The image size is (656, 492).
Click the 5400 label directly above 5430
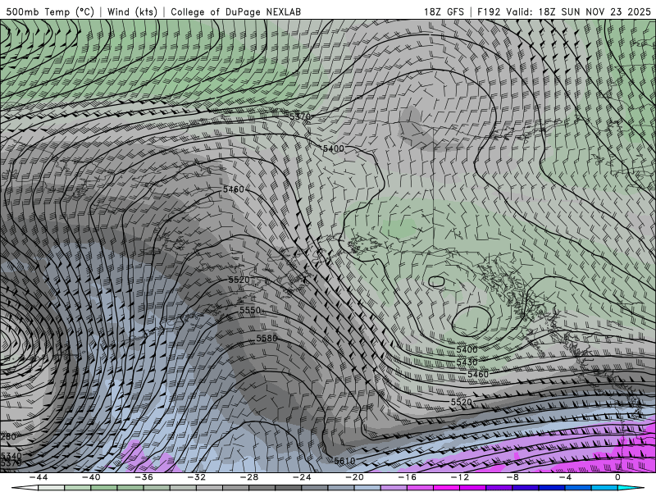pyautogui.click(x=467, y=350)
